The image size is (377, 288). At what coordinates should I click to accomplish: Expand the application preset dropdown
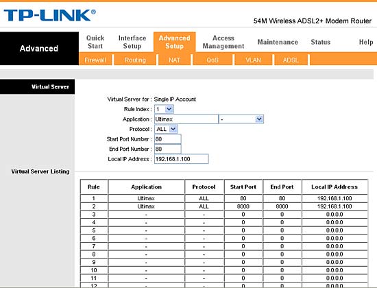click(x=241, y=119)
